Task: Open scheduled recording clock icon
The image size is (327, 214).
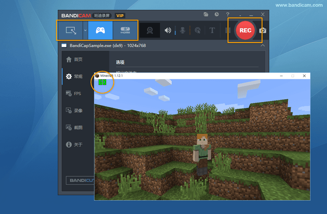Action: tap(217, 14)
